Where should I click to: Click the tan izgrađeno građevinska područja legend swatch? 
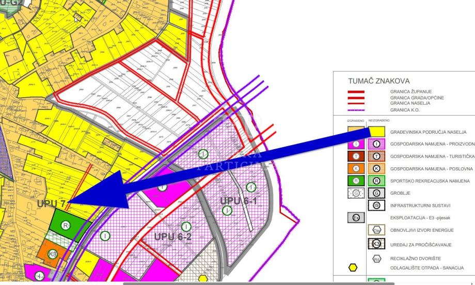pyautogui.click(x=356, y=132)
